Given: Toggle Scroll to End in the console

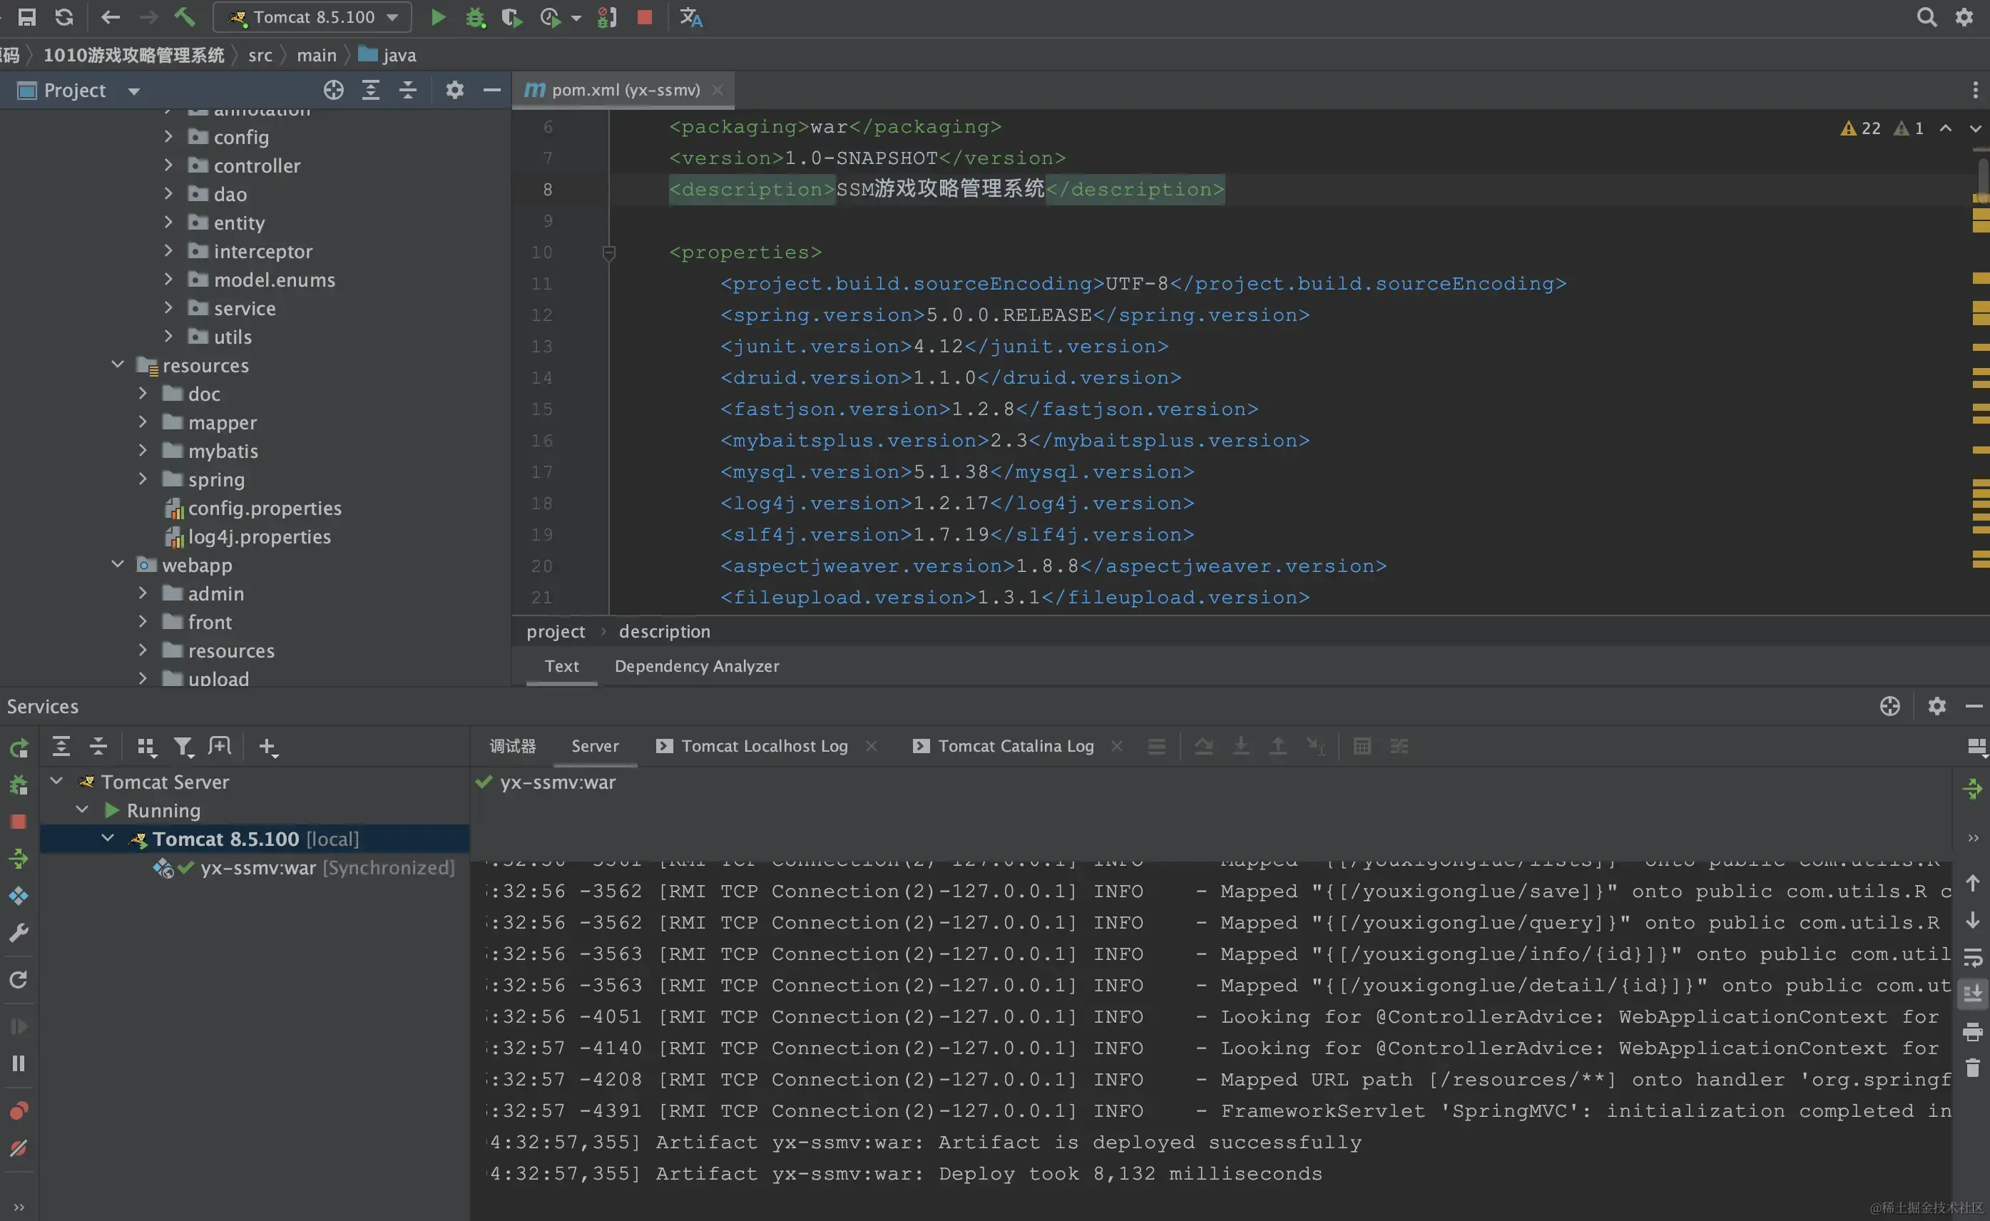Looking at the screenshot, I should (x=1972, y=993).
